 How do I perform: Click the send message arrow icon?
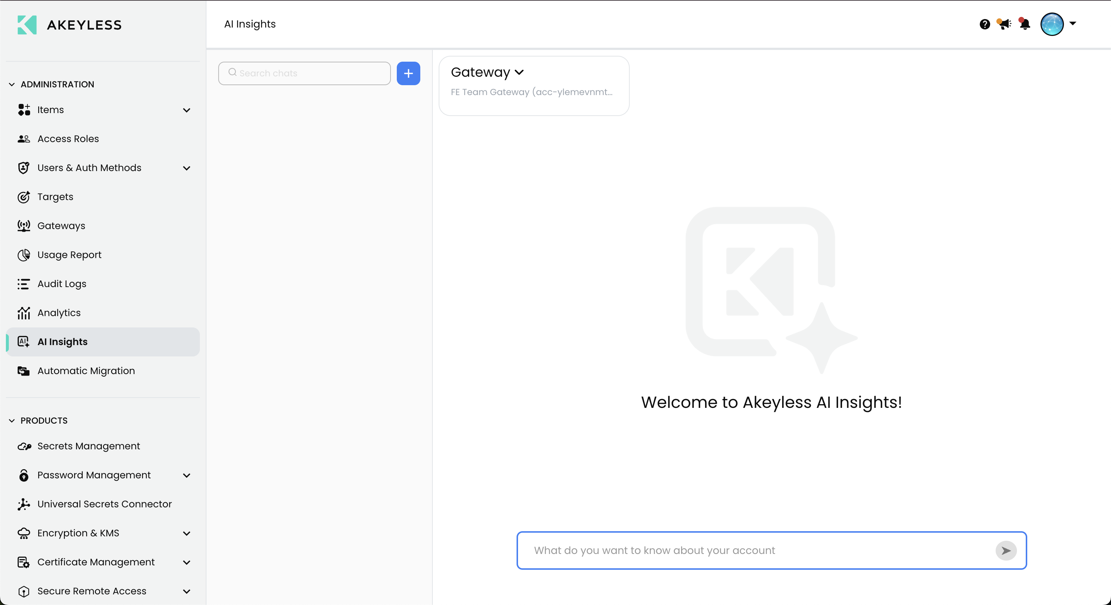pos(1006,550)
